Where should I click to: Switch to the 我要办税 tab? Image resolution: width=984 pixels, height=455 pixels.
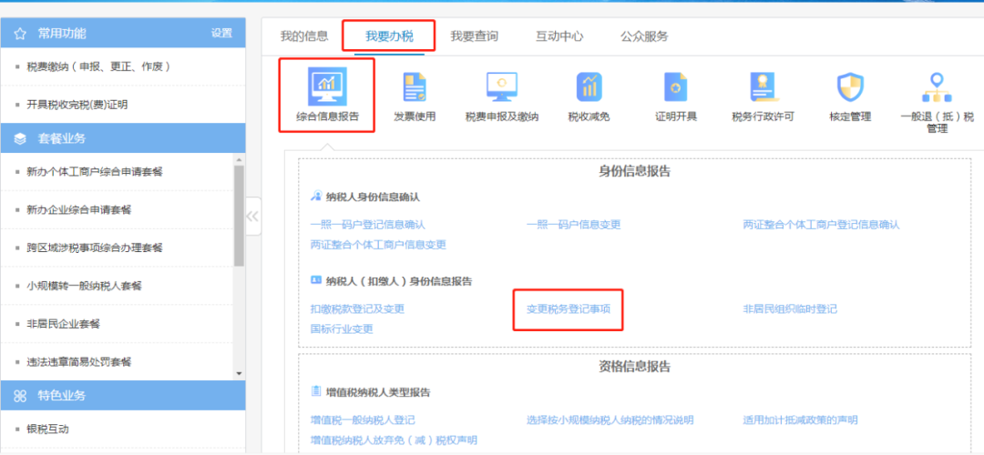(x=389, y=36)
